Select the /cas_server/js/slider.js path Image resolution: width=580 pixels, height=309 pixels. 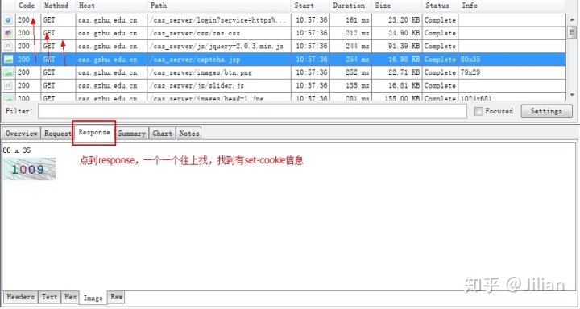[x=197, y=85]
